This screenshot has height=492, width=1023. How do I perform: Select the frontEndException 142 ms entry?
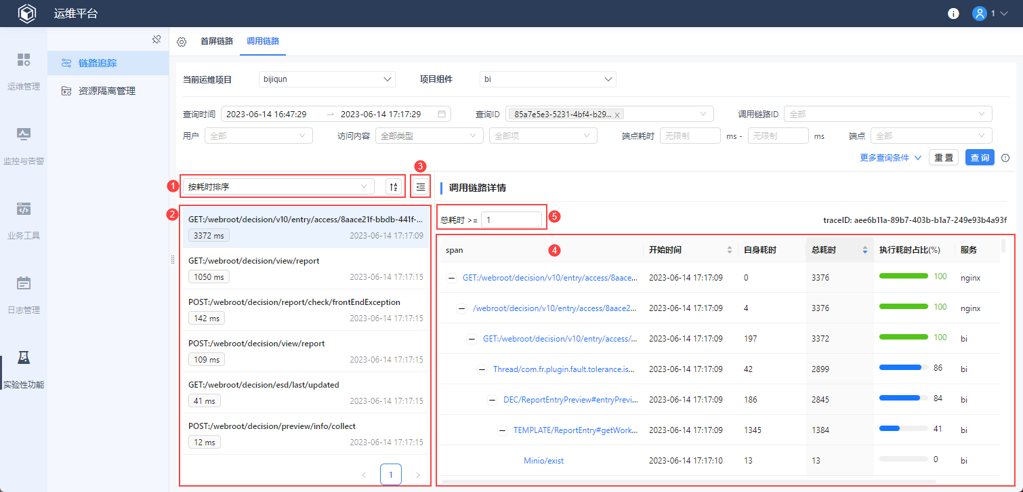click(306, 310)
